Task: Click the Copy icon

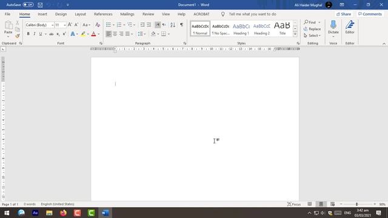Action: point(18,29)
